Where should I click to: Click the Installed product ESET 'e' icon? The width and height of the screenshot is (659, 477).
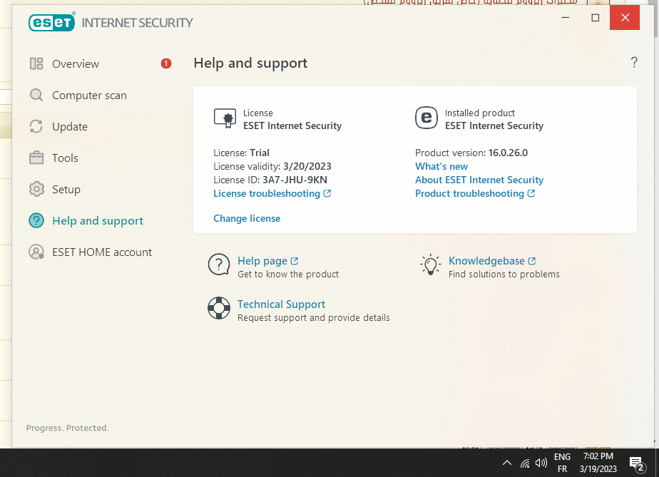426,118
